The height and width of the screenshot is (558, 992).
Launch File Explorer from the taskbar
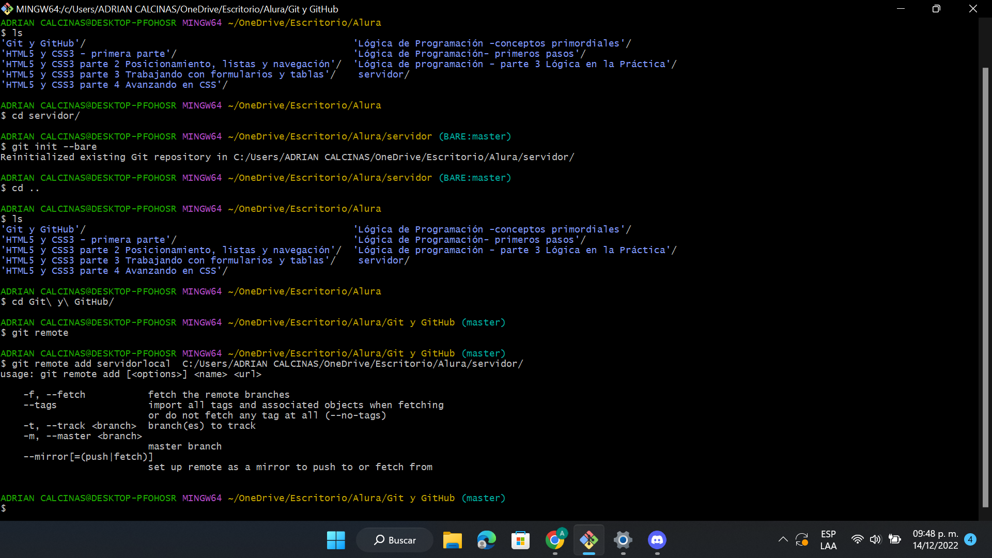[452, 540]
